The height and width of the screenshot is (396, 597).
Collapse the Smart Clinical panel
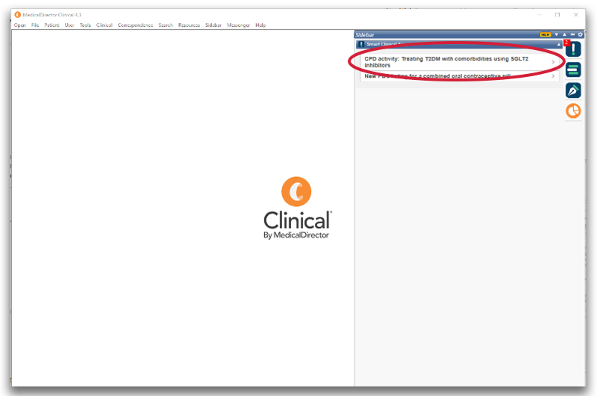[558, 45]
